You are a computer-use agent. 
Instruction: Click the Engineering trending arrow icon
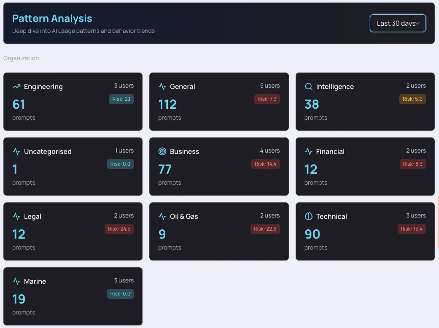[17, 86]
